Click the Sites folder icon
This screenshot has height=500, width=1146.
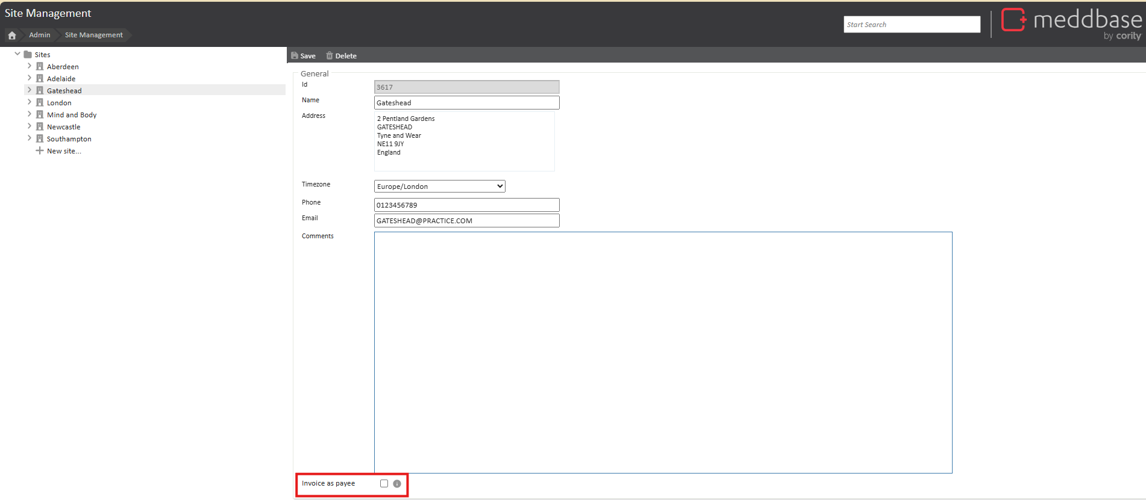tap(28, 55)
